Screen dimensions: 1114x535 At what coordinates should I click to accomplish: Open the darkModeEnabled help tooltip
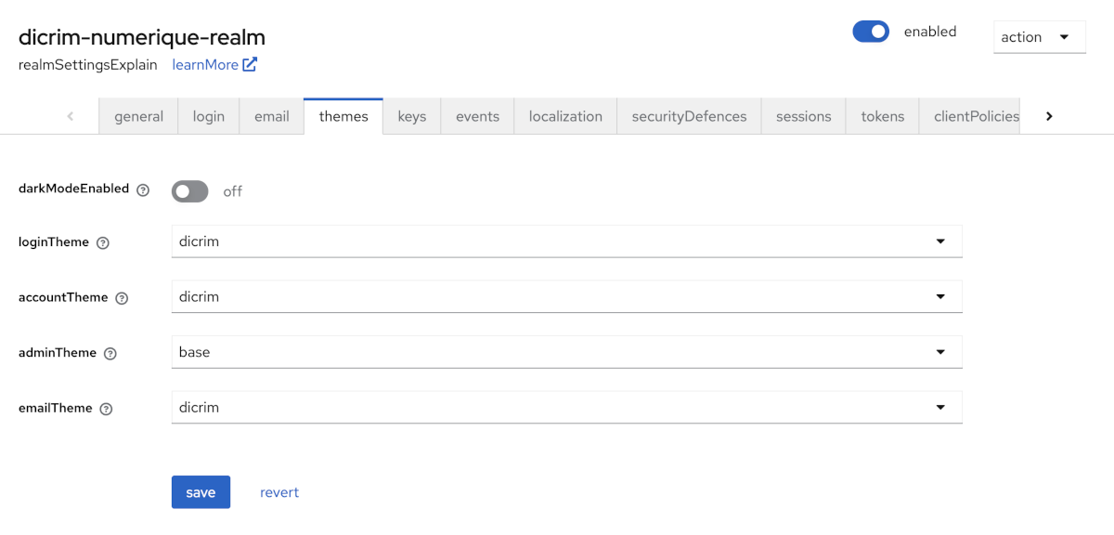[143, 189]
